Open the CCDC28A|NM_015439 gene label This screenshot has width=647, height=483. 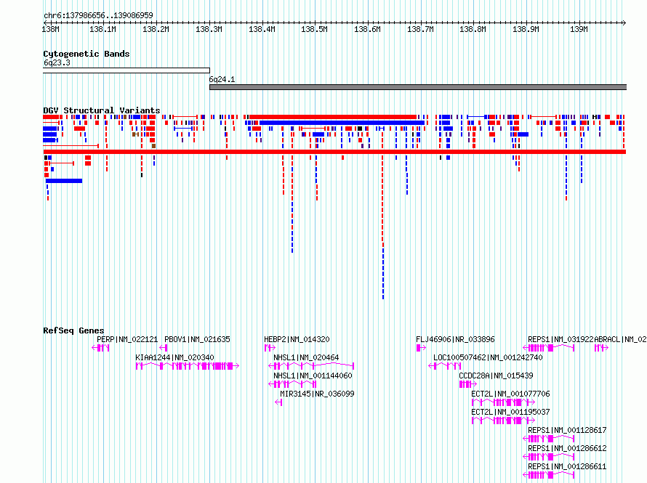tap(496, 376)
